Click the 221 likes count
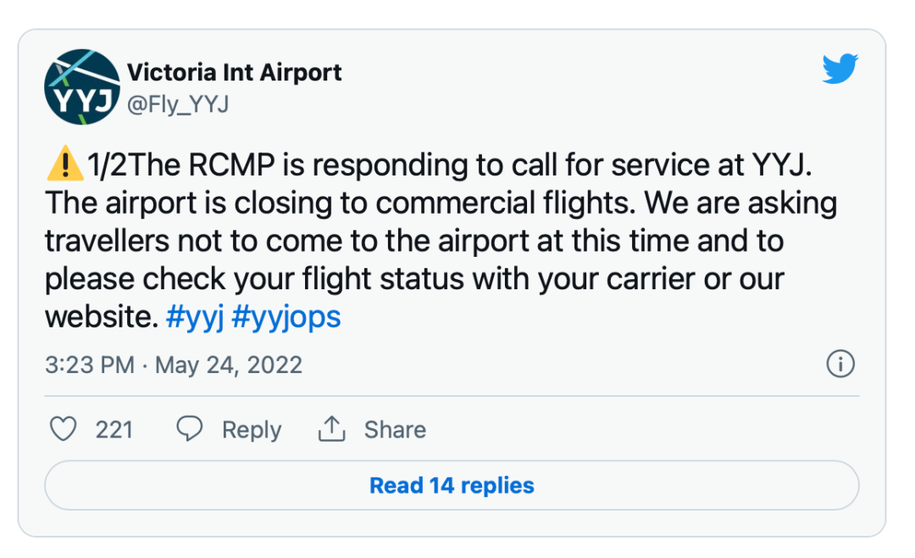This screenshot has height=558, width=915. pyautogui.click(x=114, y=429)
